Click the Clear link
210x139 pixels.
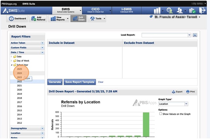coord(100,82)
